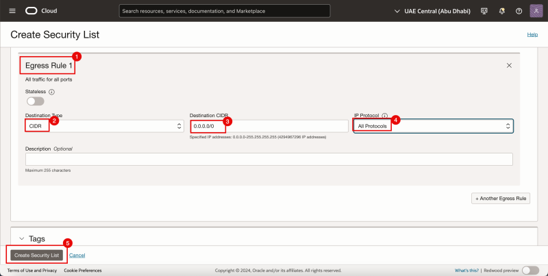Click the Cancel link
Screen dimensions: 548x276
pos(77,255)
